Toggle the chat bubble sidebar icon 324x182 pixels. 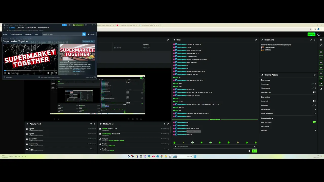click(321, 68)
